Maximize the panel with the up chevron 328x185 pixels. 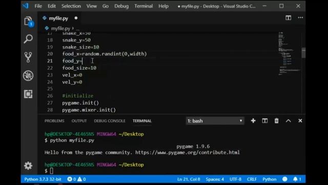288,121
